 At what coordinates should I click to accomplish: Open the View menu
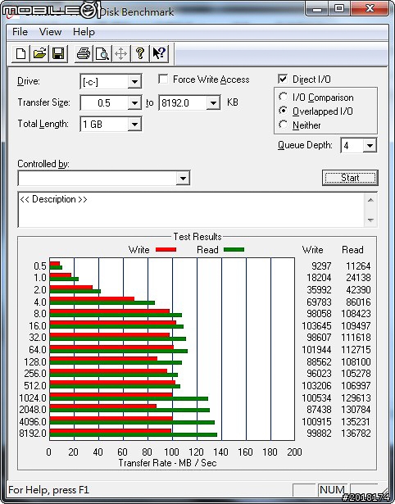point(50,32)
